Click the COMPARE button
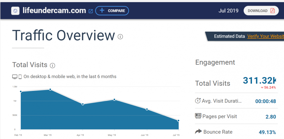The height and width of the screenshot is (139, 284). [112, 11]
